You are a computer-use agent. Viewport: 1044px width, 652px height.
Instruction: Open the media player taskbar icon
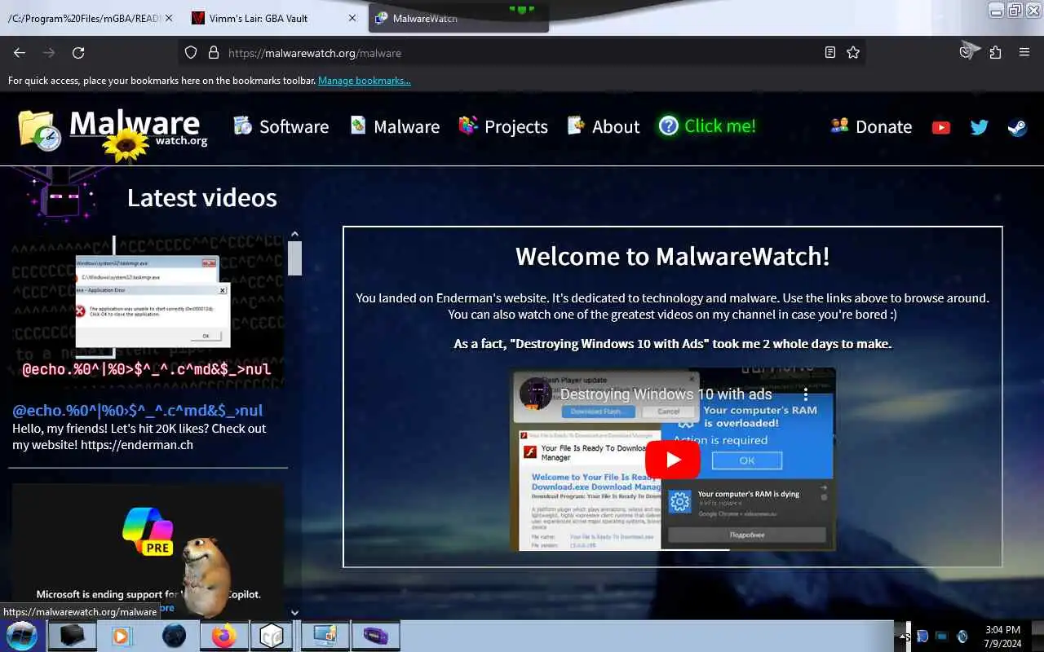click(122, 635)
